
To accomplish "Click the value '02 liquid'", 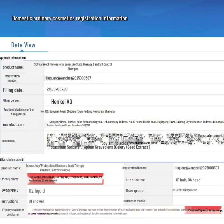I will pos(37,191).
